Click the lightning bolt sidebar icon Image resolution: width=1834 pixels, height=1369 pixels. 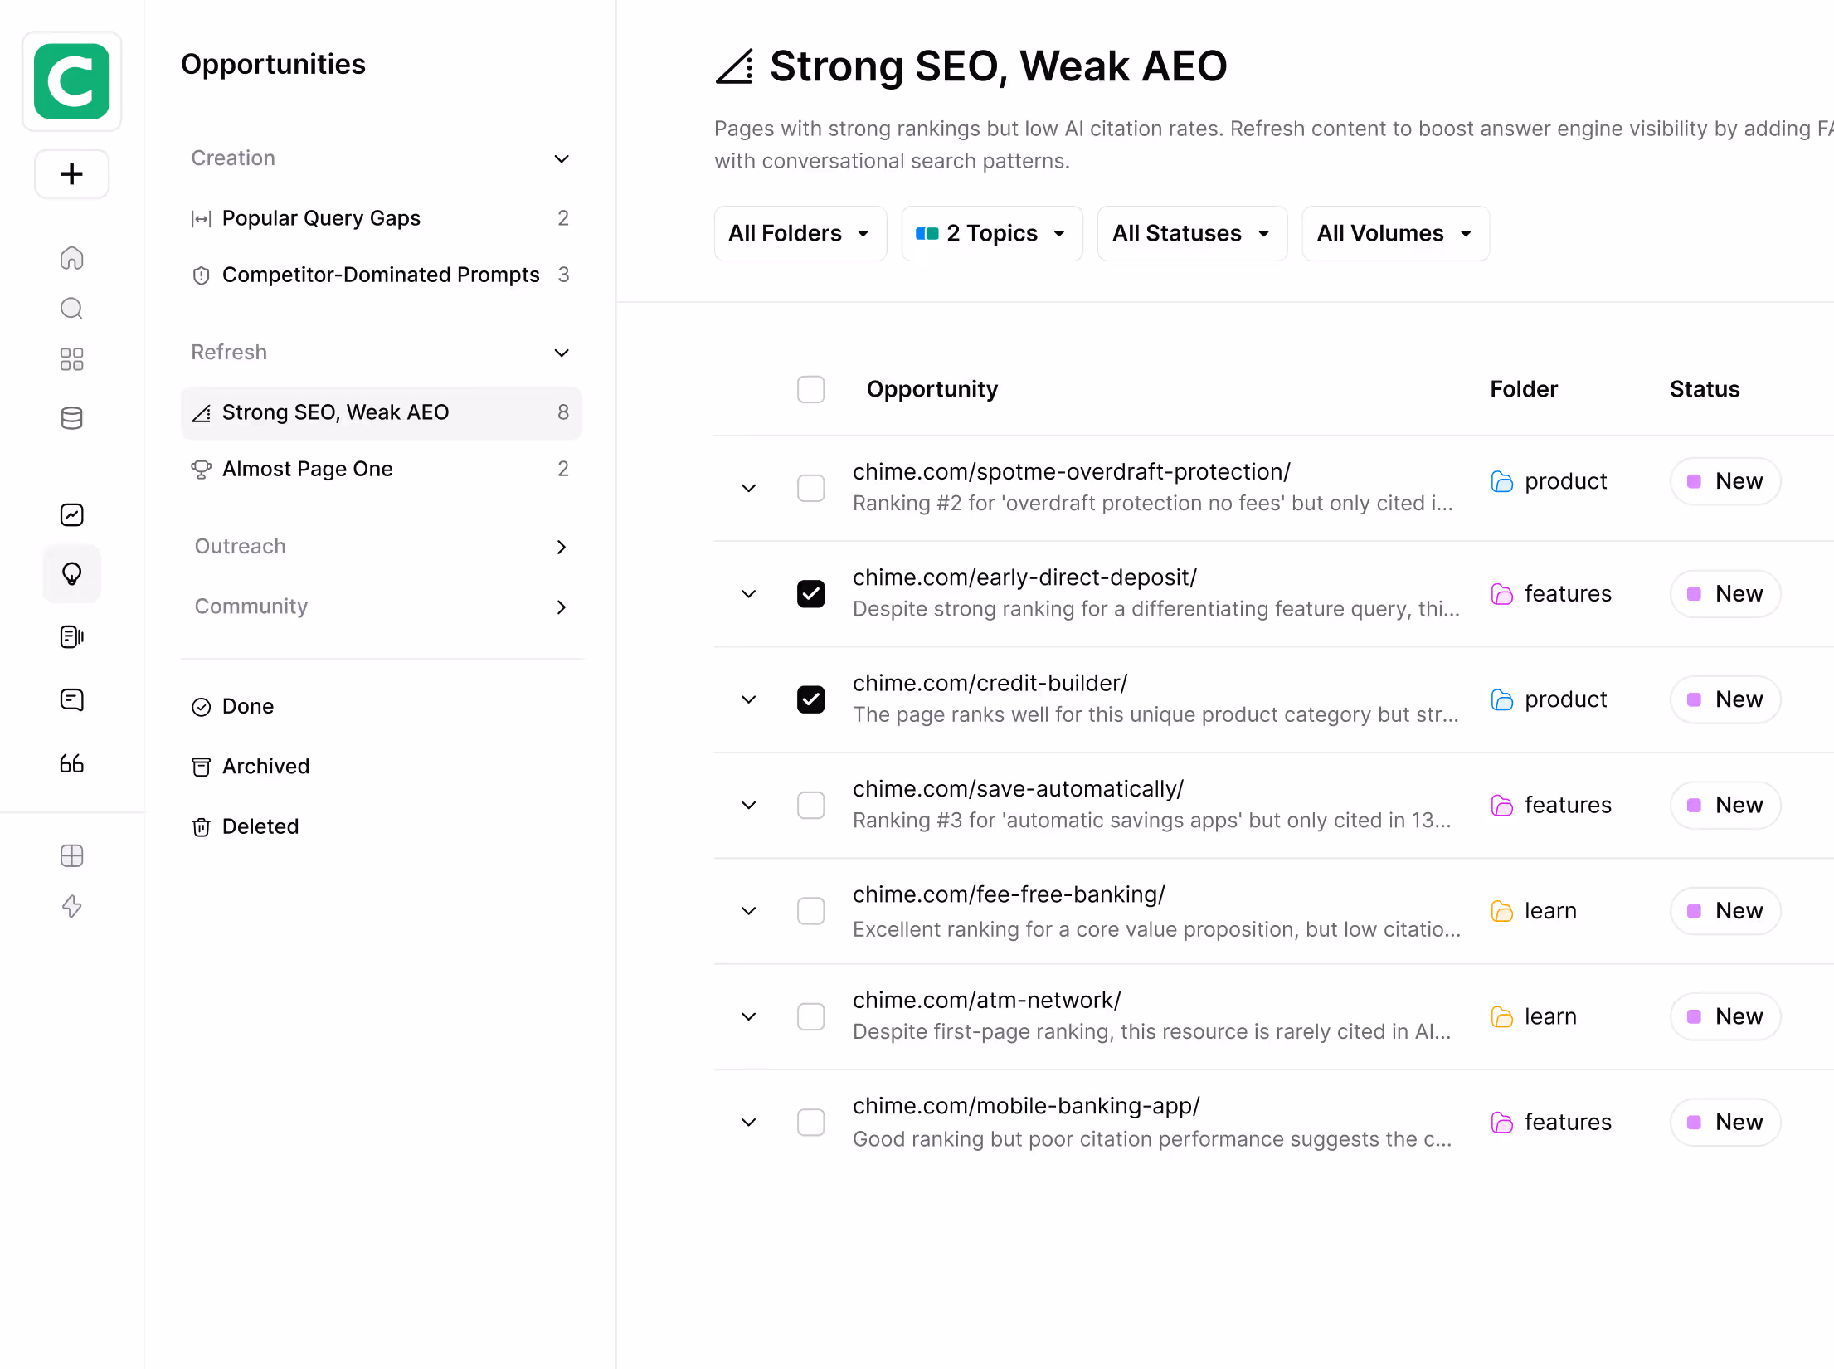click(72, 906)
